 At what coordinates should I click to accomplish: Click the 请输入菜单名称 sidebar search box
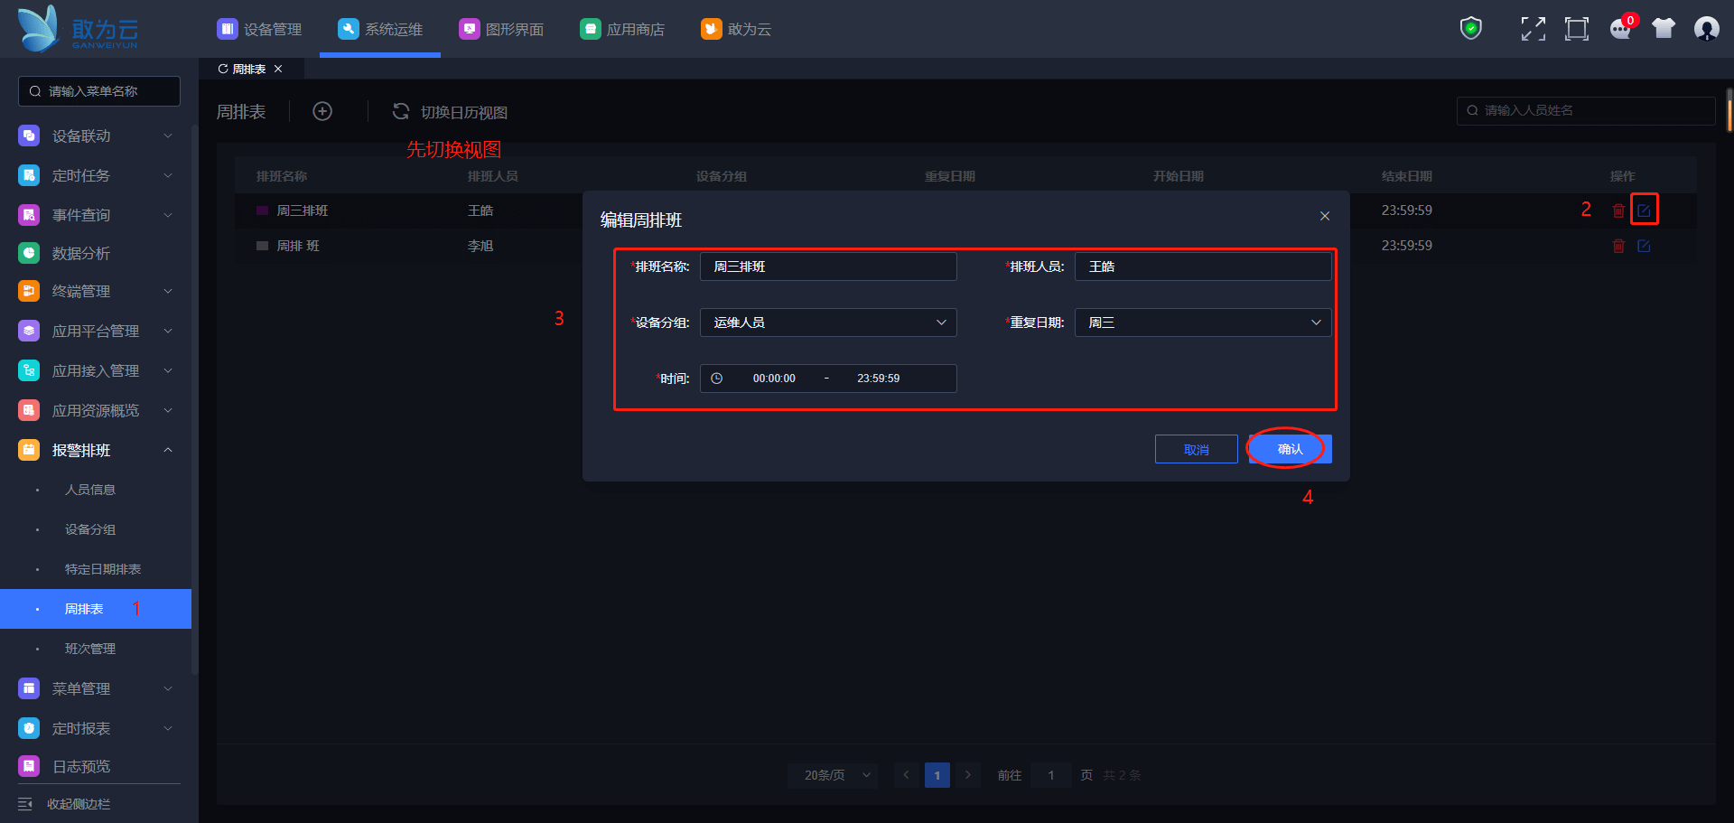pos(99,91)
